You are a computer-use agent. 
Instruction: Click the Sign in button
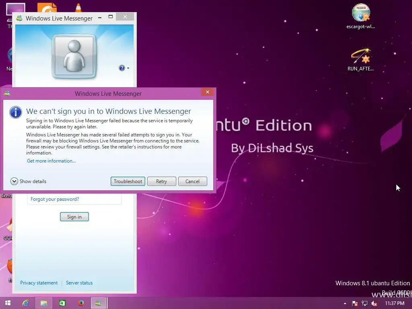point(74,217)
